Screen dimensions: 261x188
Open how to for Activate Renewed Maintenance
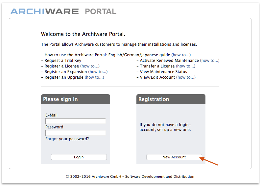(210, 61)
